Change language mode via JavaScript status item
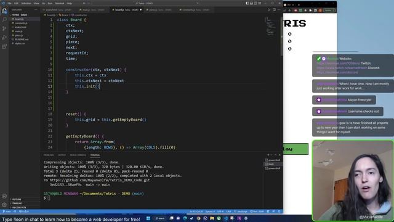Image resolution: width=394 pixels, height=222 pixels. [x=241, y=212]
